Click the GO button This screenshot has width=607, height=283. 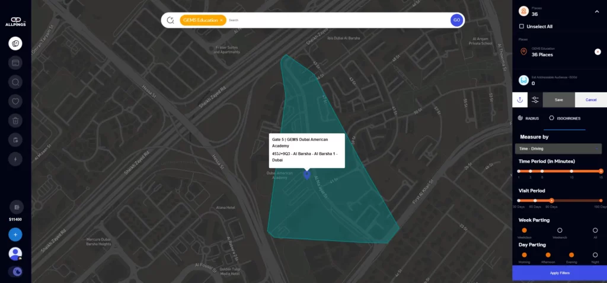click(x=456, y=20)
